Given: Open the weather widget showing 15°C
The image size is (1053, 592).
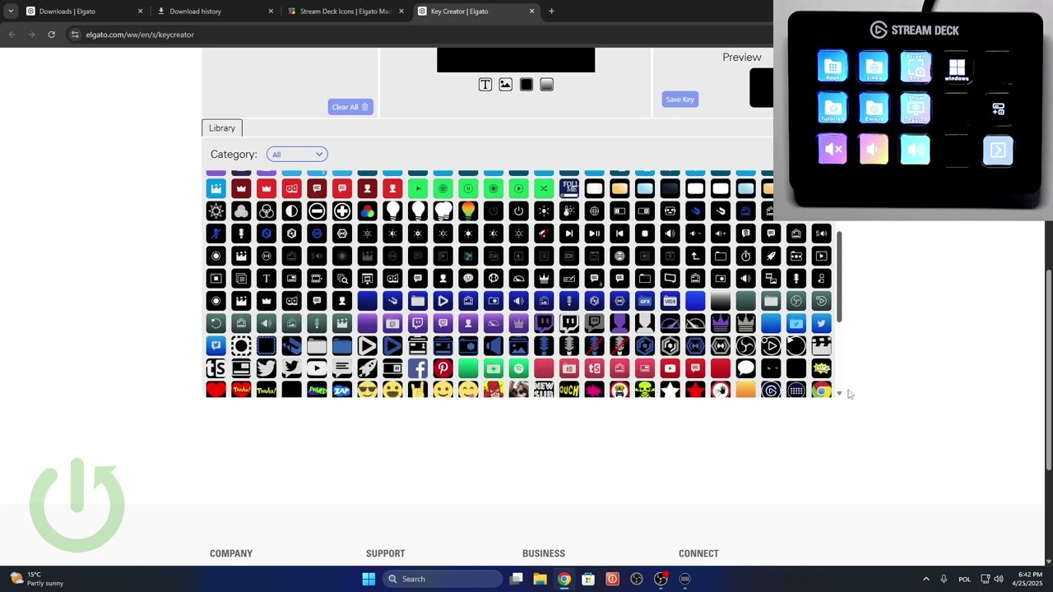Looking at the screenshot, I should point(35,579).
